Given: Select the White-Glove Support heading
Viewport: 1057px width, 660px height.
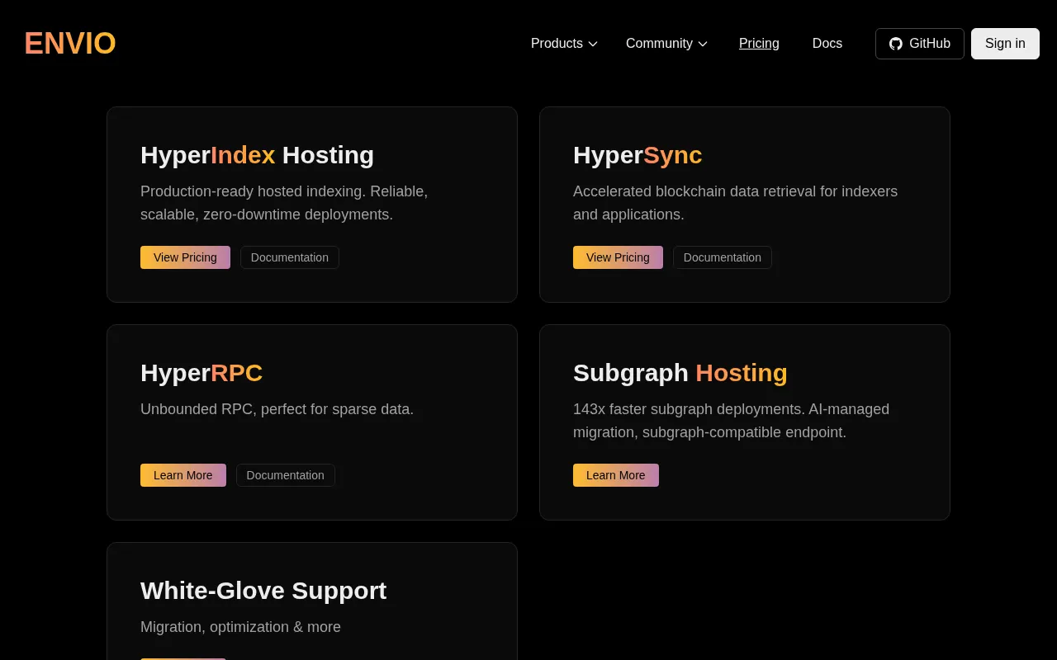Looking at the screenshot, I should click(263, 591).
